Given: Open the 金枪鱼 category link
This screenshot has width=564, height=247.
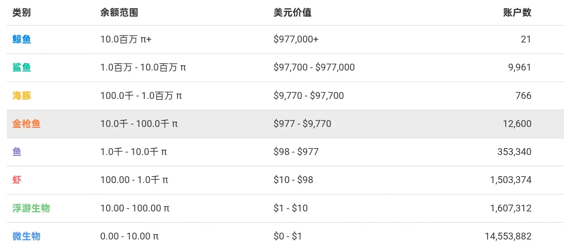Looking at the screenshot, I should click(26, 124).
